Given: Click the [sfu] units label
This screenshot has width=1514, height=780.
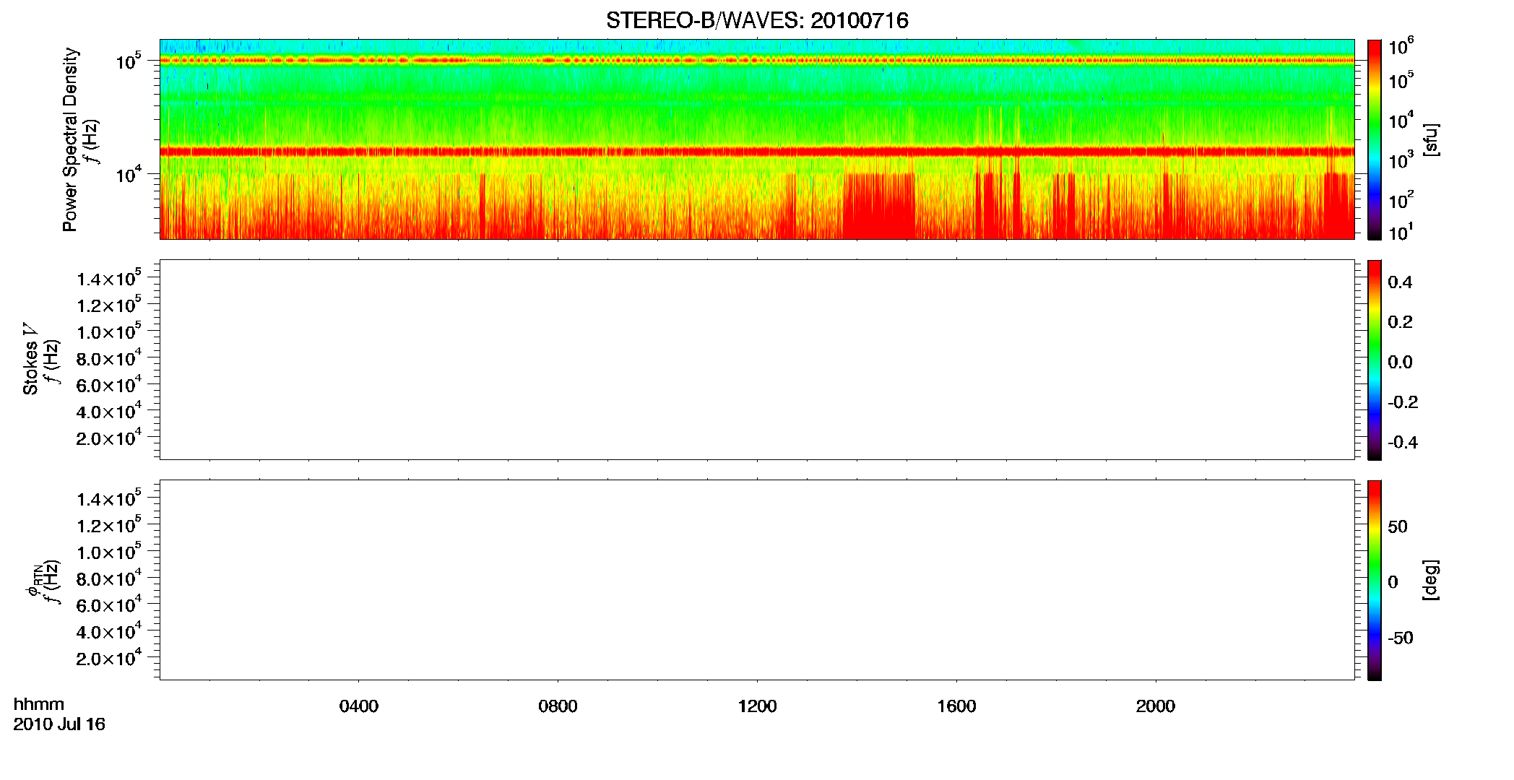Looking at the screenshot, I should 1431,139.
